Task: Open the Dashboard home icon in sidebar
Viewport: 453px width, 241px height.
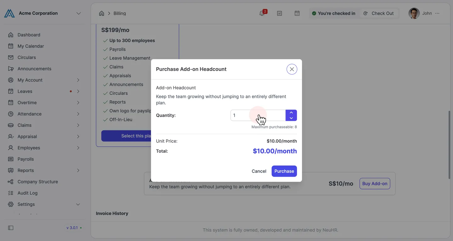Action: click(x=11, y=35)
